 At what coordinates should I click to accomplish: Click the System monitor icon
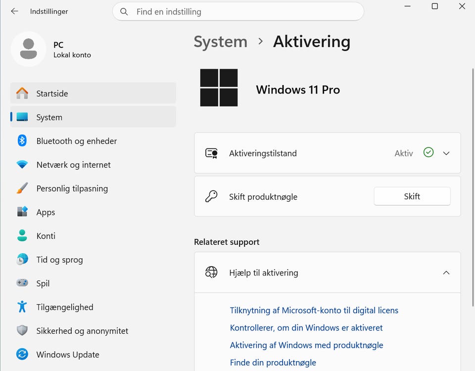[x=22, y=117]
